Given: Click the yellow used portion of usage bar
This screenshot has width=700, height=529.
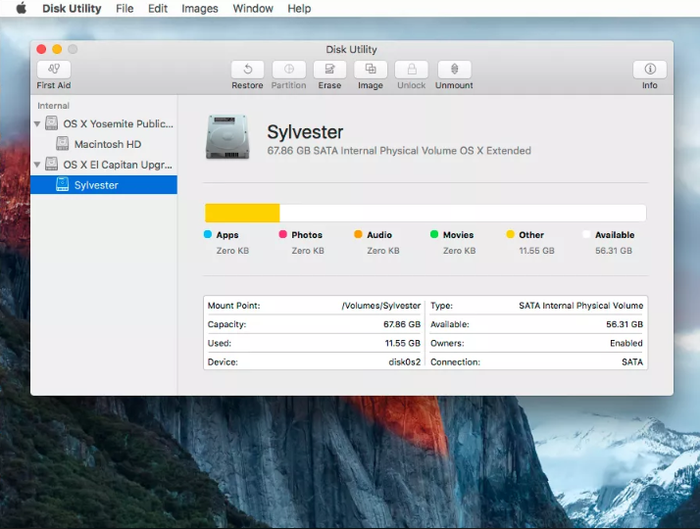Looking at the screenshot, I should (x=242, y=213).
